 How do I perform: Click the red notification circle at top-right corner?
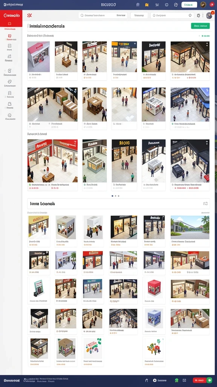tap(212, 5)
